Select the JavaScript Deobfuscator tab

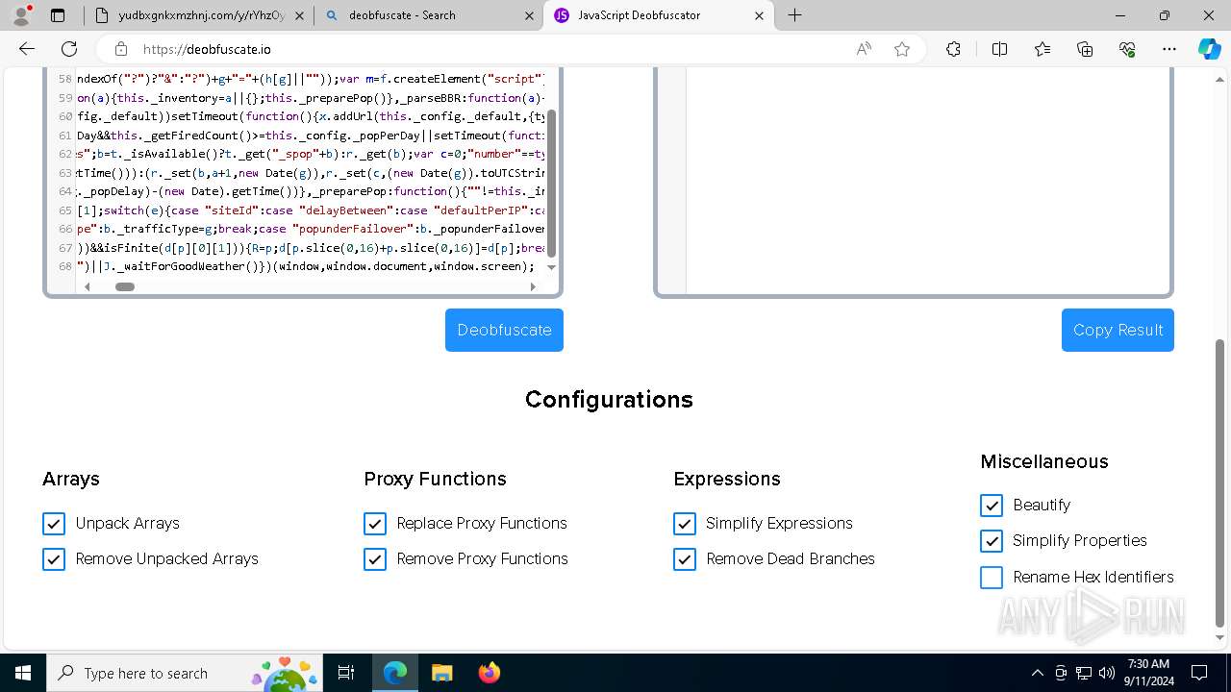point(660,15)
